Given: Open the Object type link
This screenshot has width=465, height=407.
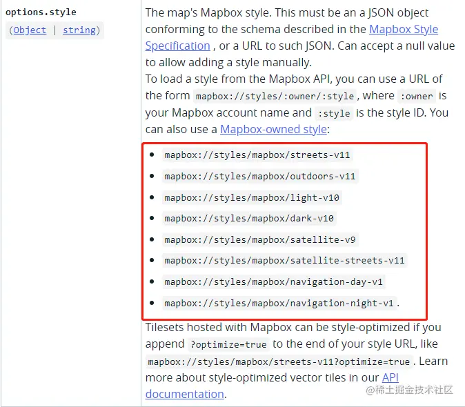Looking at the screenshot, I should pyautogui.click(x=30, y=30).
